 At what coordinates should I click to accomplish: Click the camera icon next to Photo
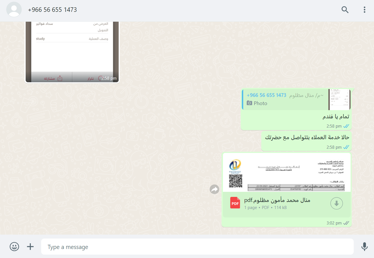pyautogui.click(x=249, y=103)
